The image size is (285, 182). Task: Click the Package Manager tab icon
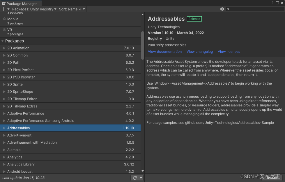pos(3,3)
